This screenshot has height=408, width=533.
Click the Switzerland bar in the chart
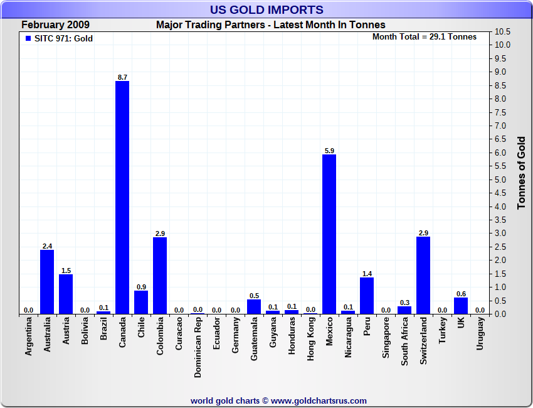[x=423, y=275]
